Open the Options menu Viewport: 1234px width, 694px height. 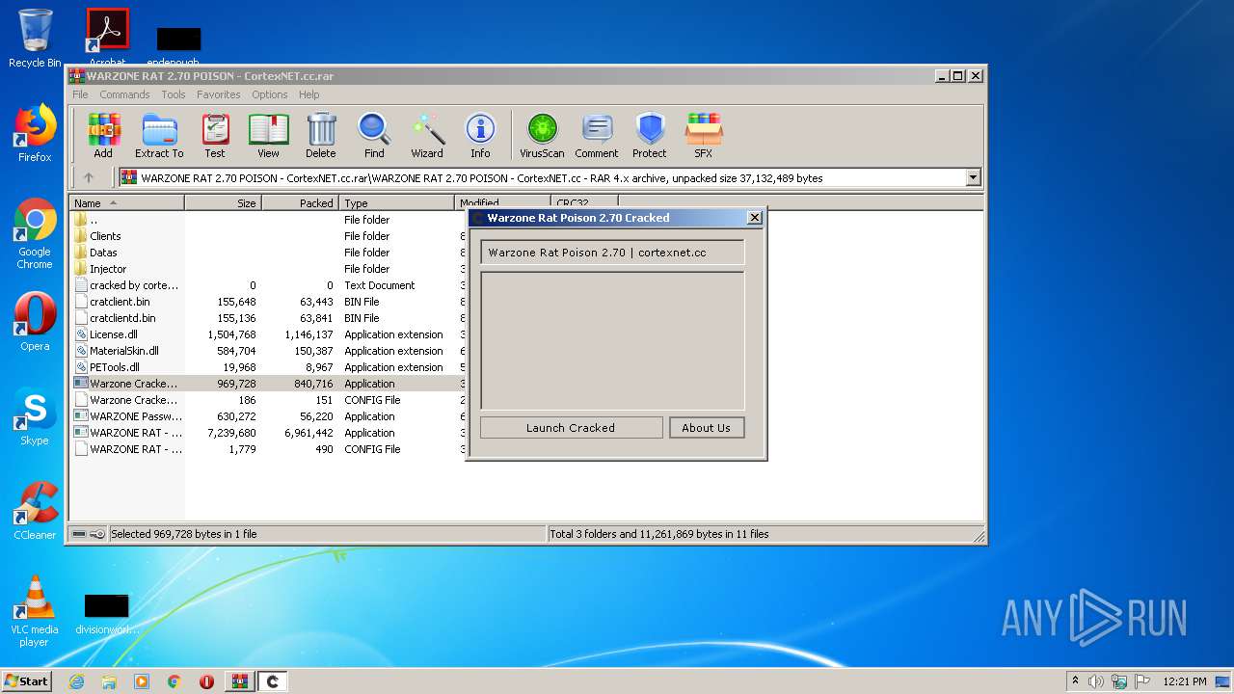[270, 94]
